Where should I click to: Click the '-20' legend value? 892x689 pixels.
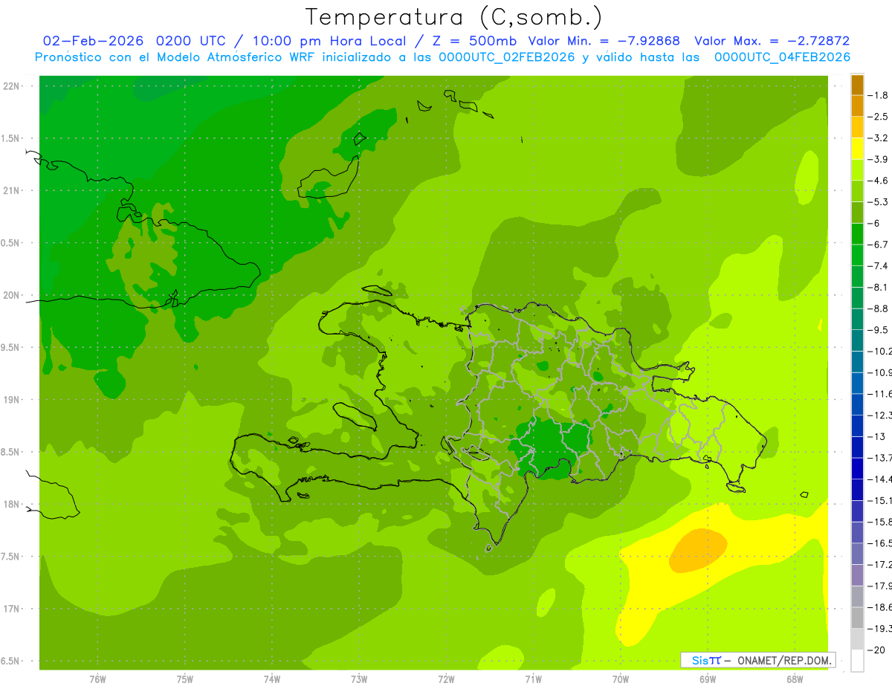point(877,650)
